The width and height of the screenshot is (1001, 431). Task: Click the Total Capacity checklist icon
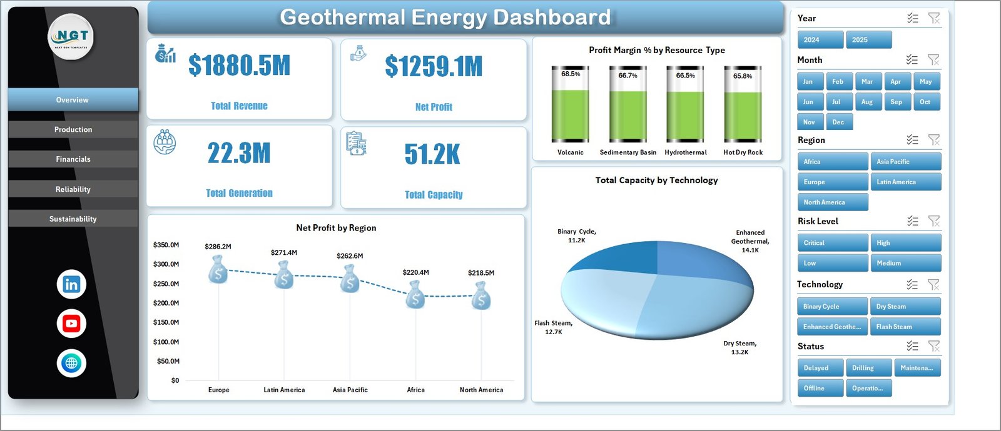click(x=357, y=143)
